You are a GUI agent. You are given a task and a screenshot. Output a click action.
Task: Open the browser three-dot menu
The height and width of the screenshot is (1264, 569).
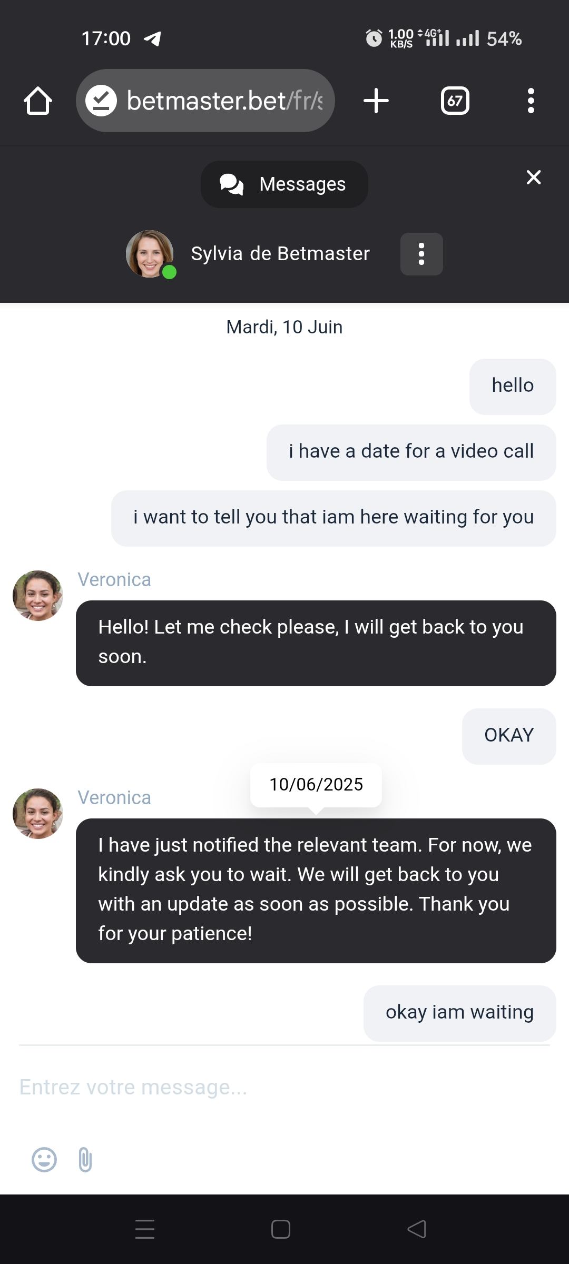click(x=531, y=101)
